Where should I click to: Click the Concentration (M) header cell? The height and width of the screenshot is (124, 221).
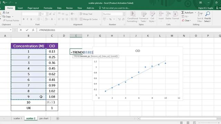28,46
